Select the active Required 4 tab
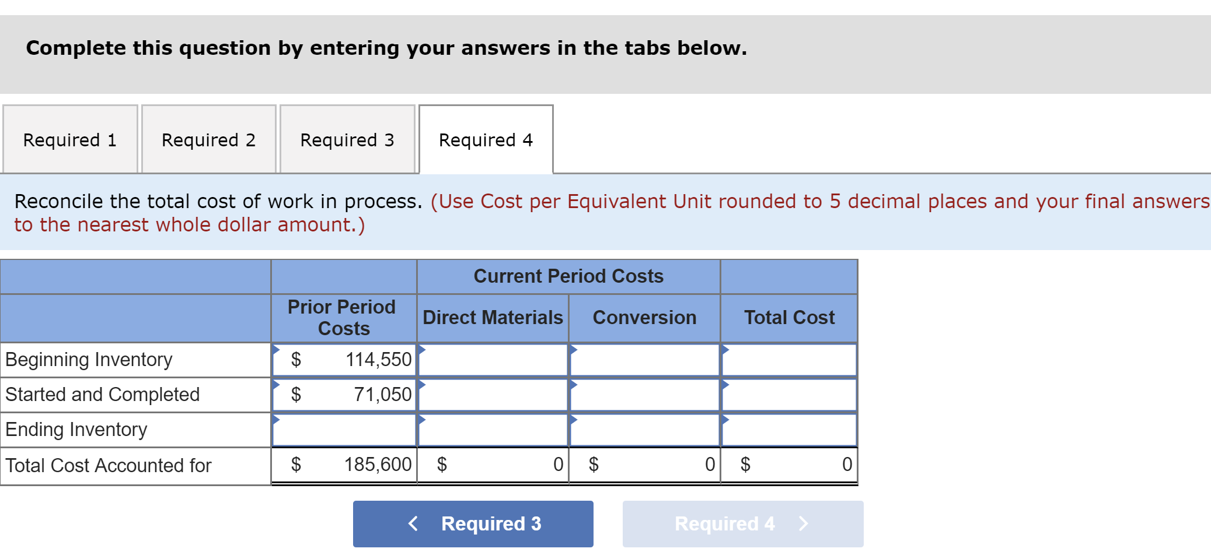This screenshot has height=559, width=1211. tap(486, 139)
